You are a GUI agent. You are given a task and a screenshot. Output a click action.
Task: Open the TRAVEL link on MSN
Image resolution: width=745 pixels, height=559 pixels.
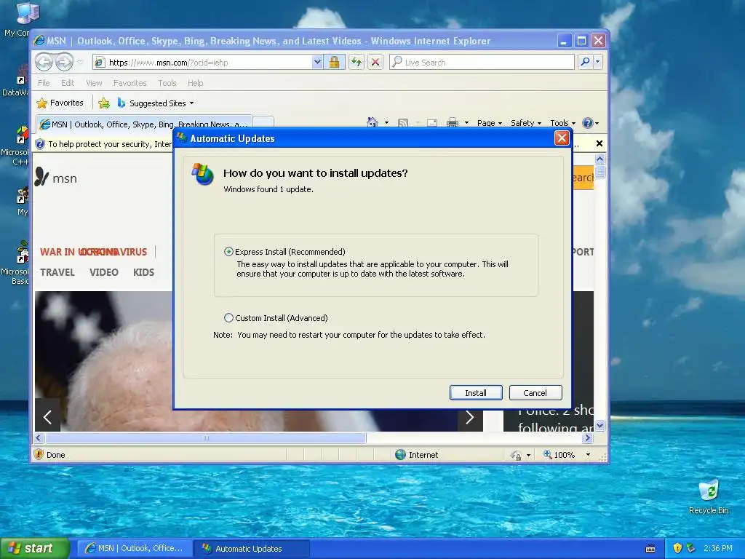[x=57, y=272]
